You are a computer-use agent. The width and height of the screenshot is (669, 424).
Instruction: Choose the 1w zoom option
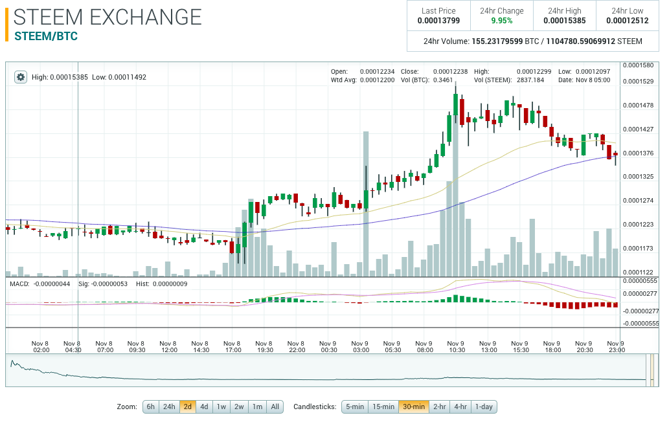[221, 407]
